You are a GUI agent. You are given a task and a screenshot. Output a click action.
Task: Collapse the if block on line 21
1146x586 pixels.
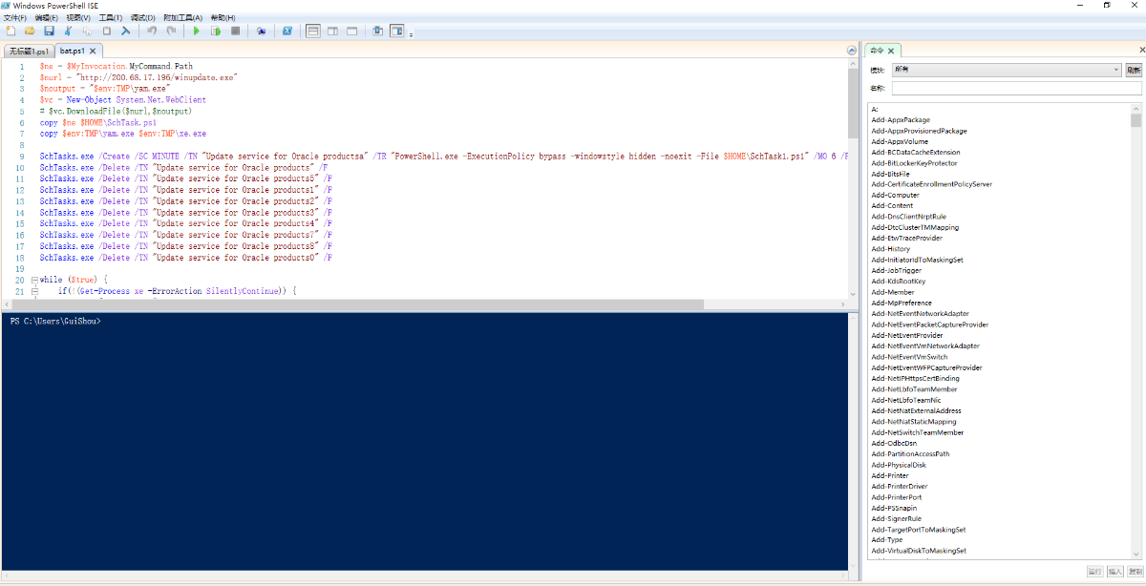34,290
